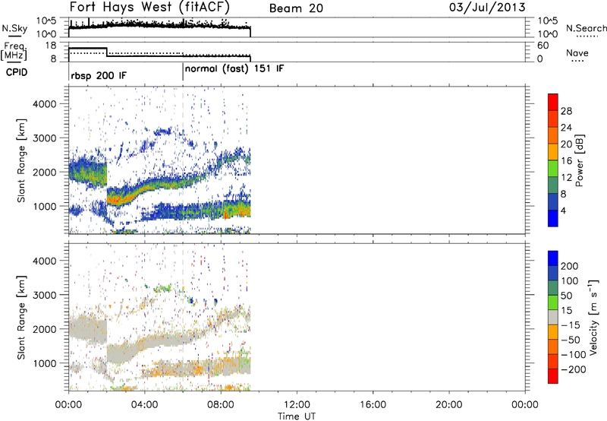Click the 'Power [dB]' colorbar label
This screenshot has width=607, height=421.
pos(579,160)
